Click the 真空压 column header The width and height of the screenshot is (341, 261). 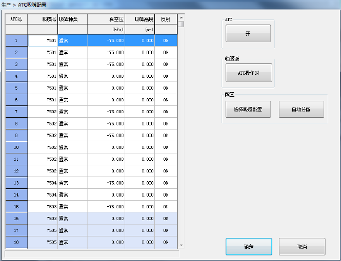pos(106,19)
